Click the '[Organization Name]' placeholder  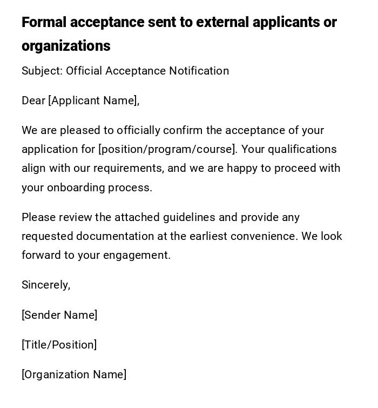pyautogui.click(x=74, y=374)
